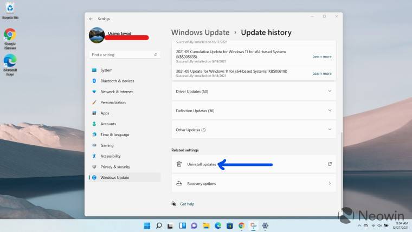
Task: Click the back arrow in Settings
Action: [91, 18]
